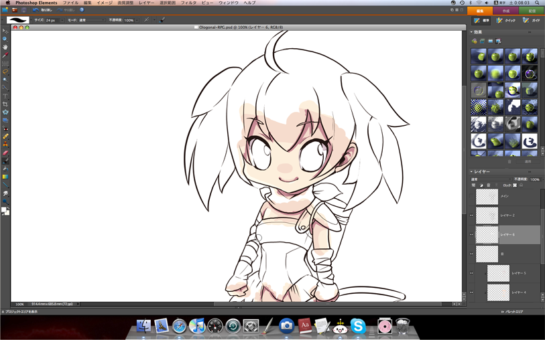
Task: Open Spotlight search in menu bar
Action: point(537,3)
